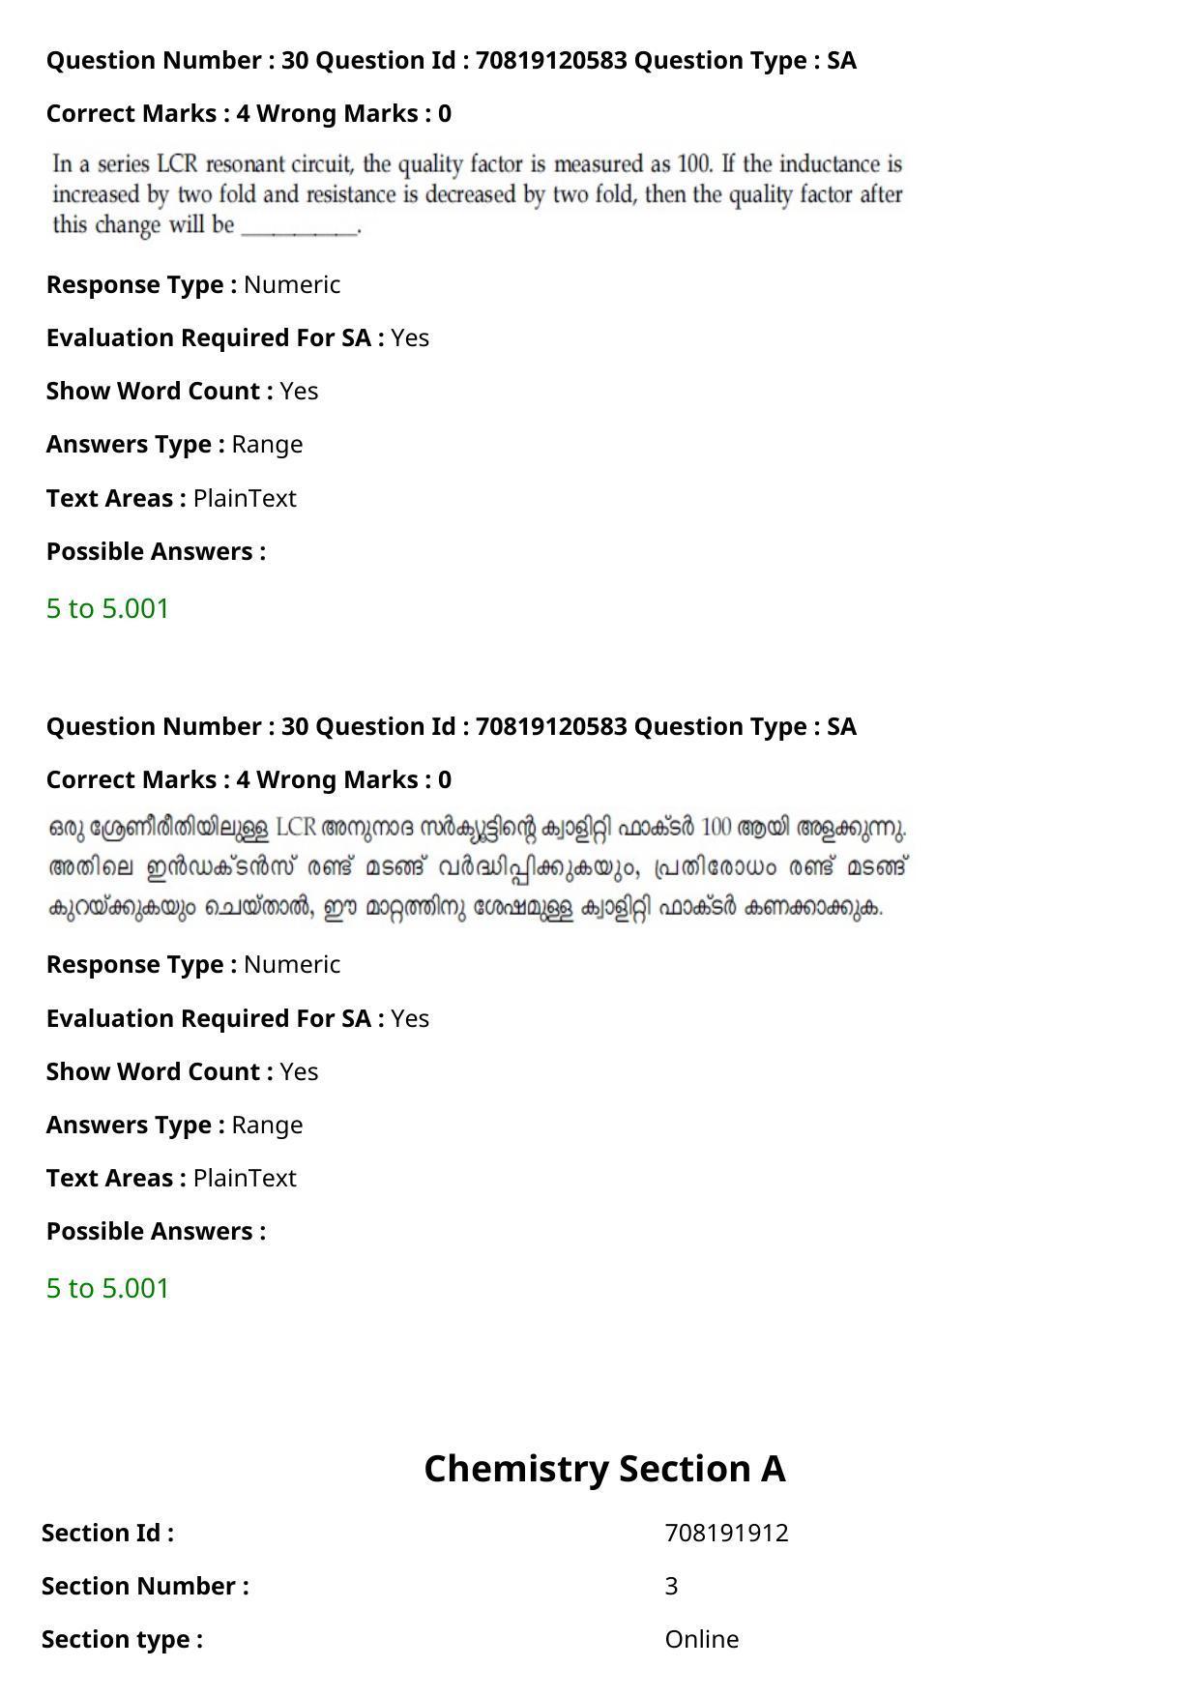
Task: Click the first green answer 5 to 5.001
Action: (107, 608)
